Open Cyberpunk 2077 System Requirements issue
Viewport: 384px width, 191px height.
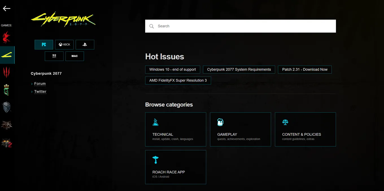point(239,69)
